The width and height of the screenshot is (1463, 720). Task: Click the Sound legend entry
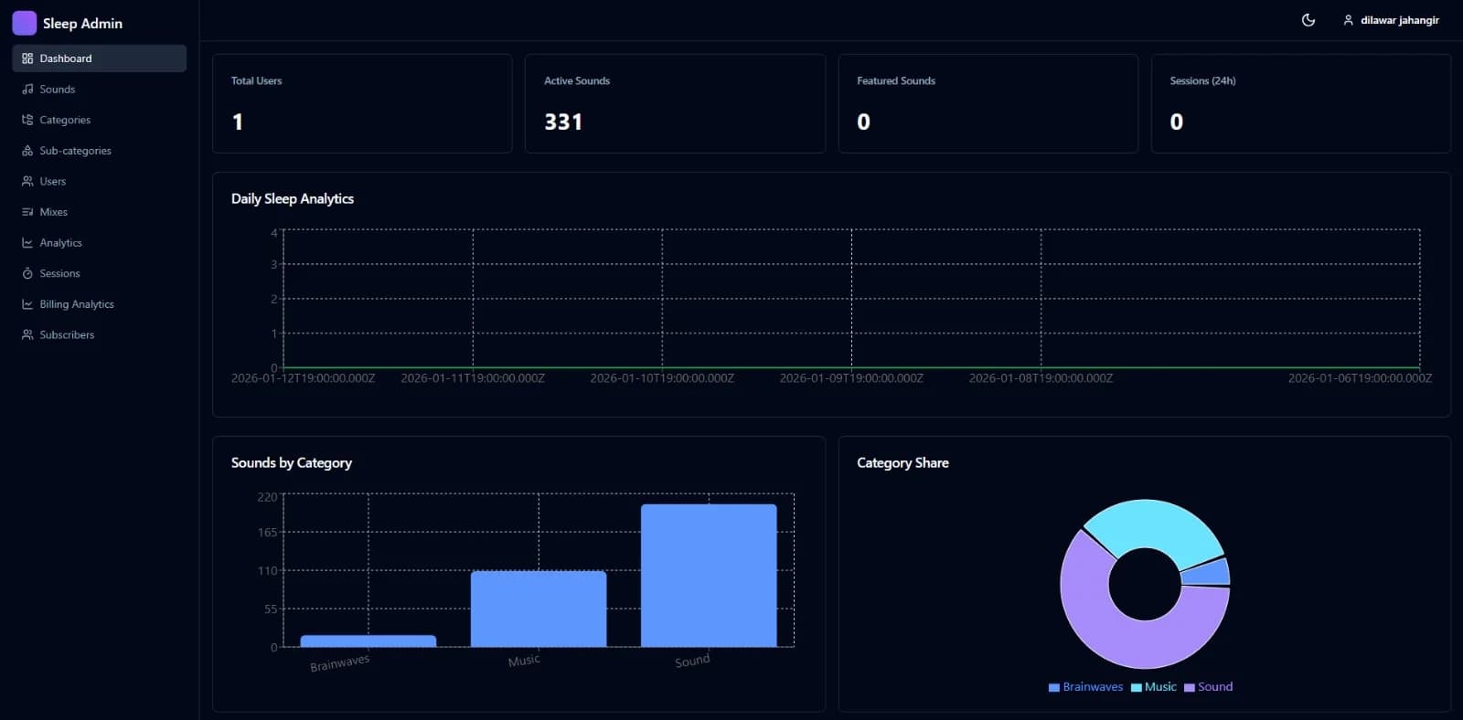pyautogui.click(x=1209, y=687)
